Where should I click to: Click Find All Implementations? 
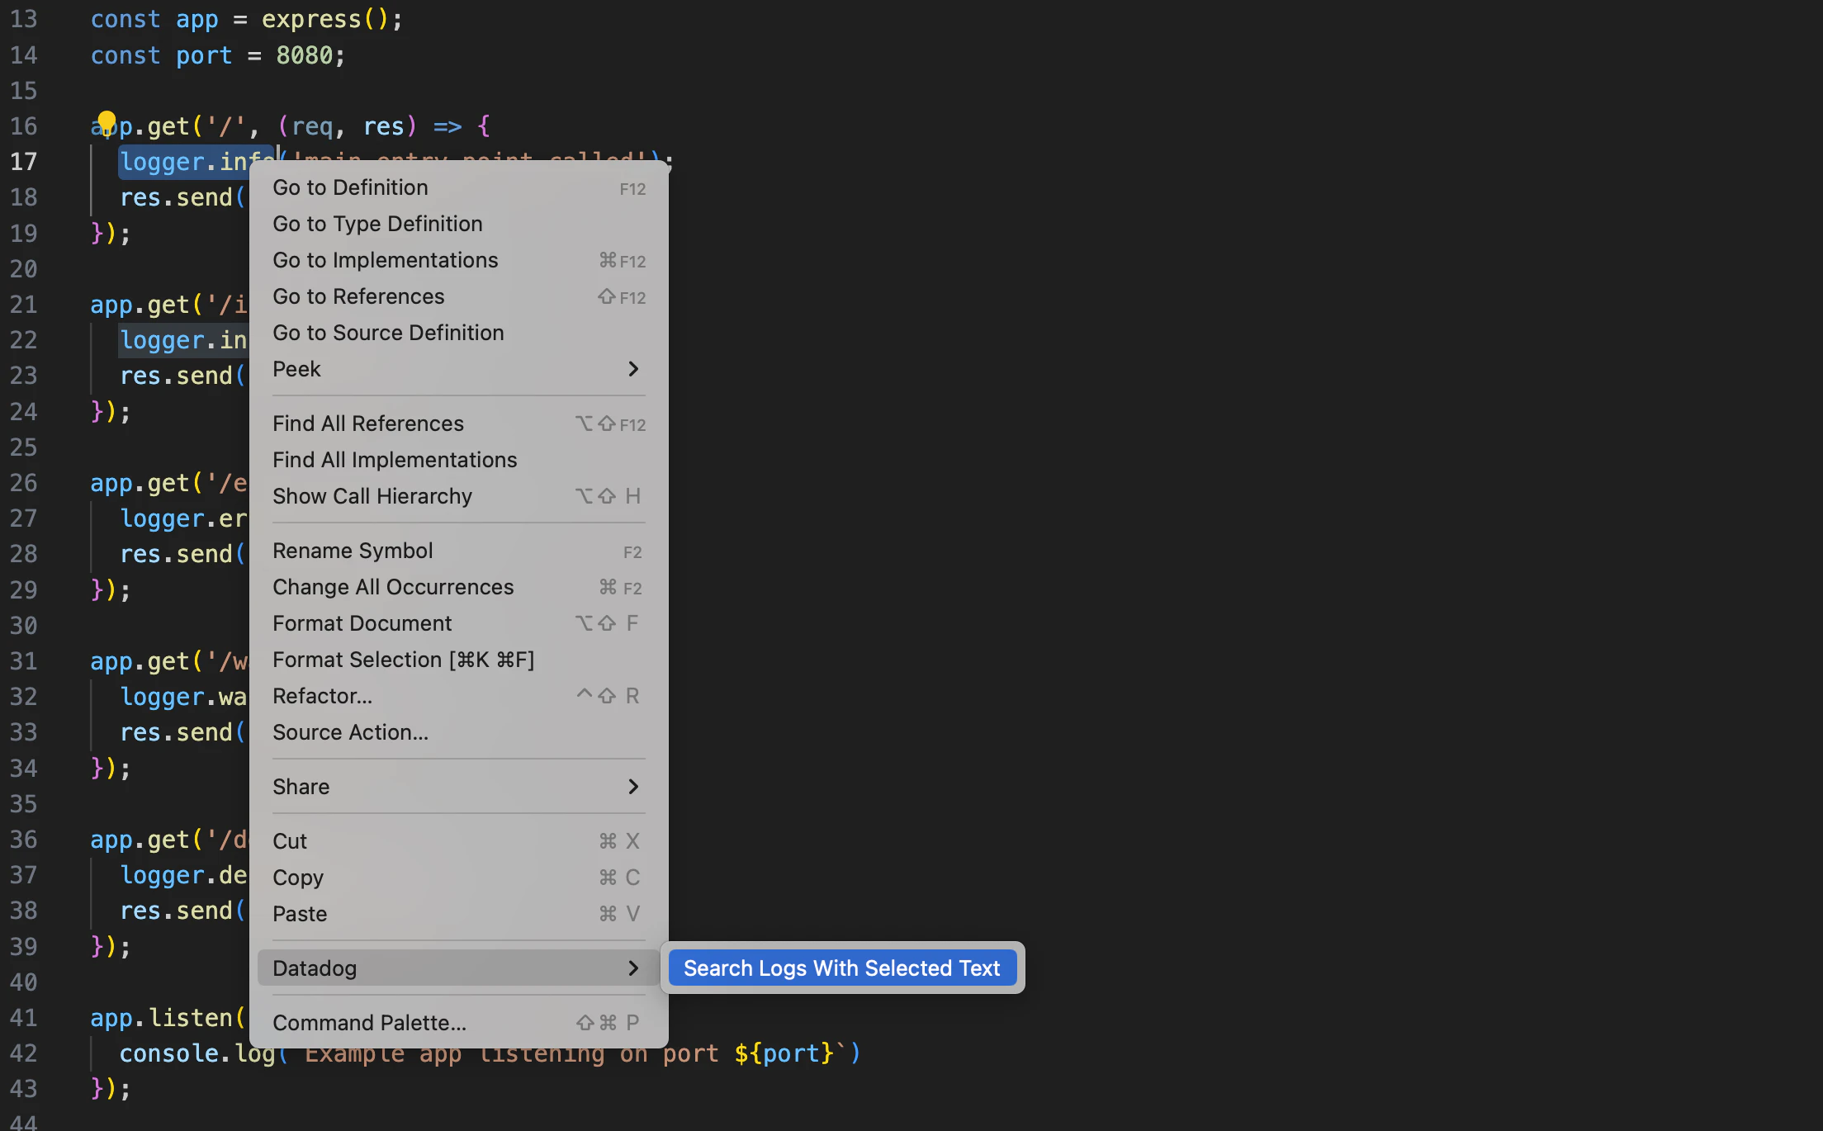point(395,460)
